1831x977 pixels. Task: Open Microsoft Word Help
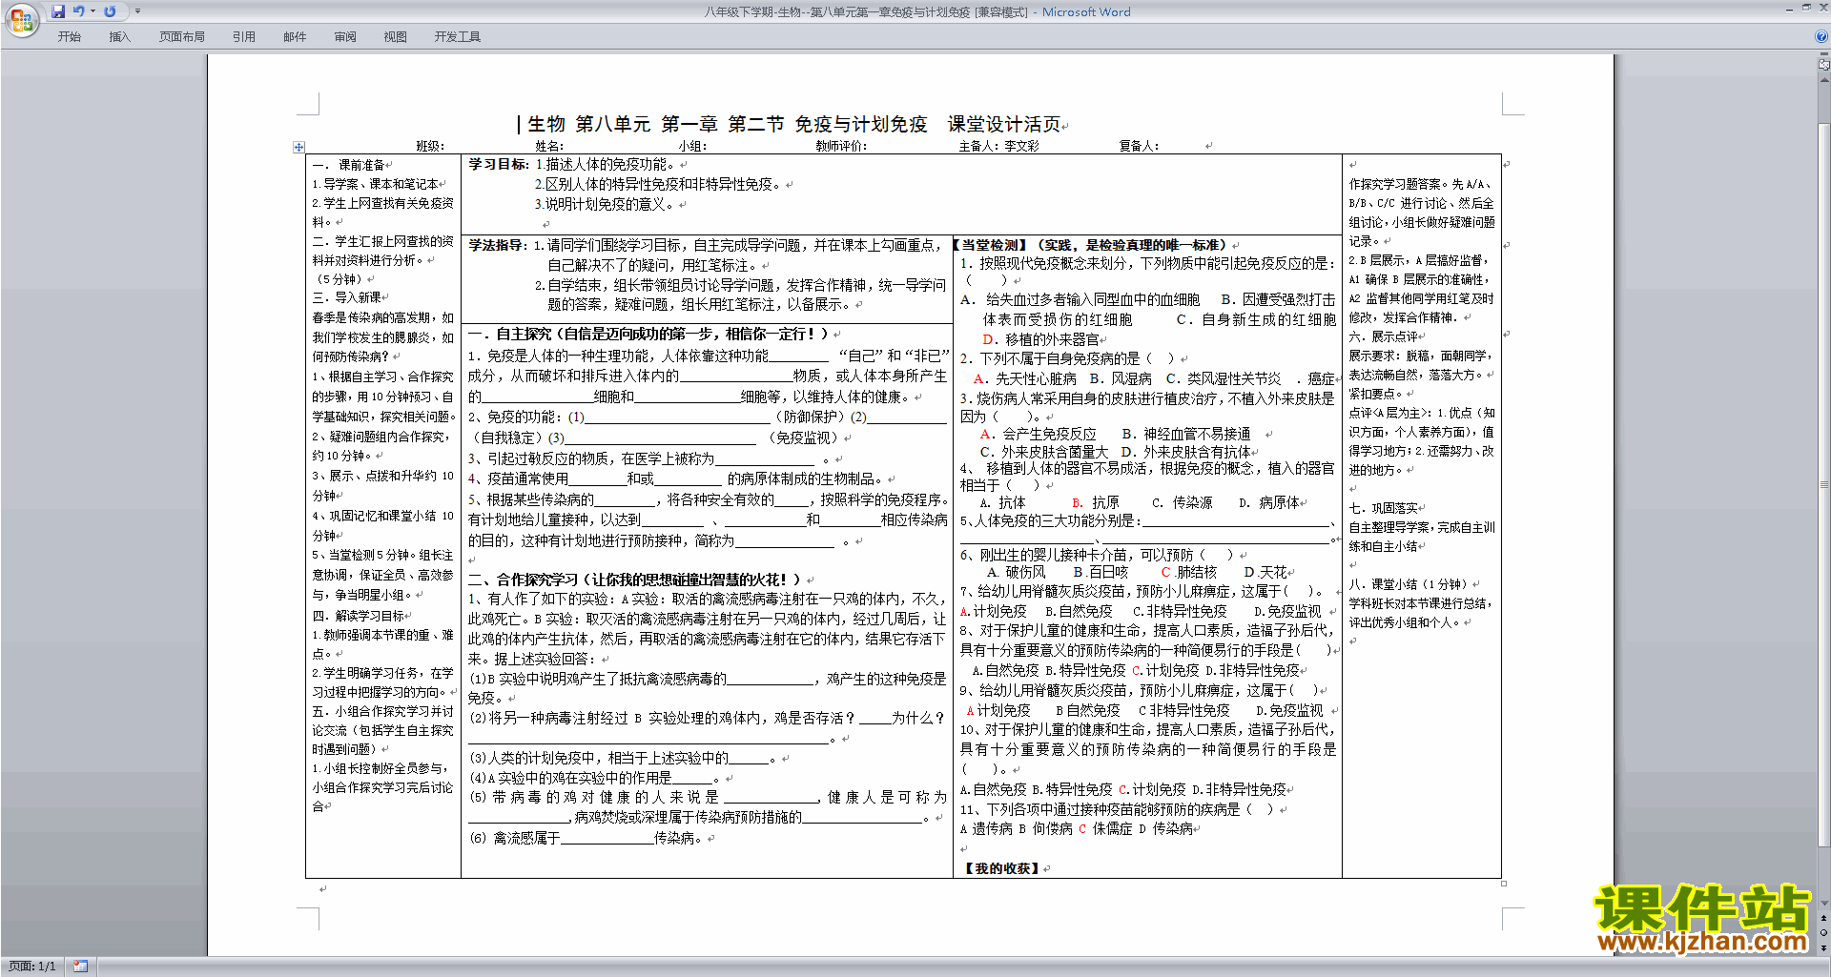pyautogui.click(x=1821, y=36)
